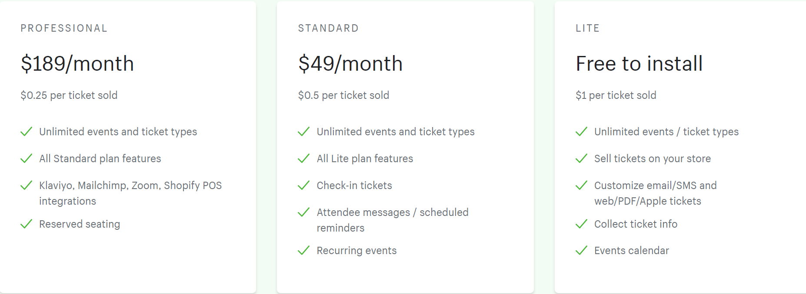Viewport: 806px width, 294px height.
Task: Click checkmark beside All Lite plan features
Action: pos(303,158)
